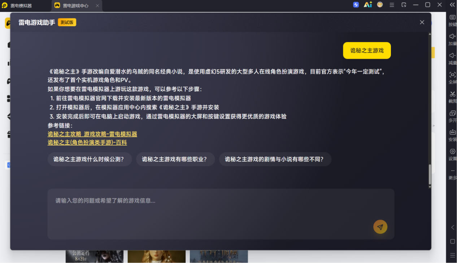Click the Android recent apps icon

point(453,255)
